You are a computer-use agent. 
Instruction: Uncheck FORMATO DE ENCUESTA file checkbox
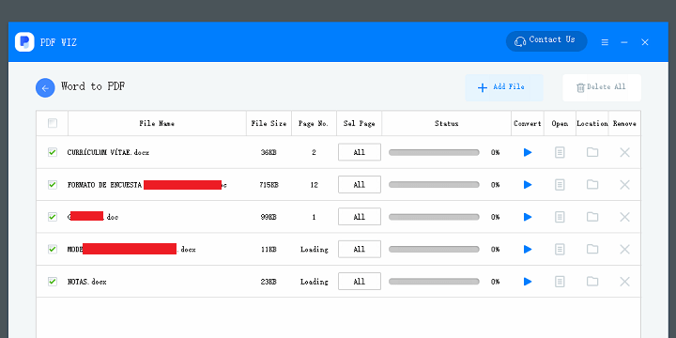click(53, 185)
